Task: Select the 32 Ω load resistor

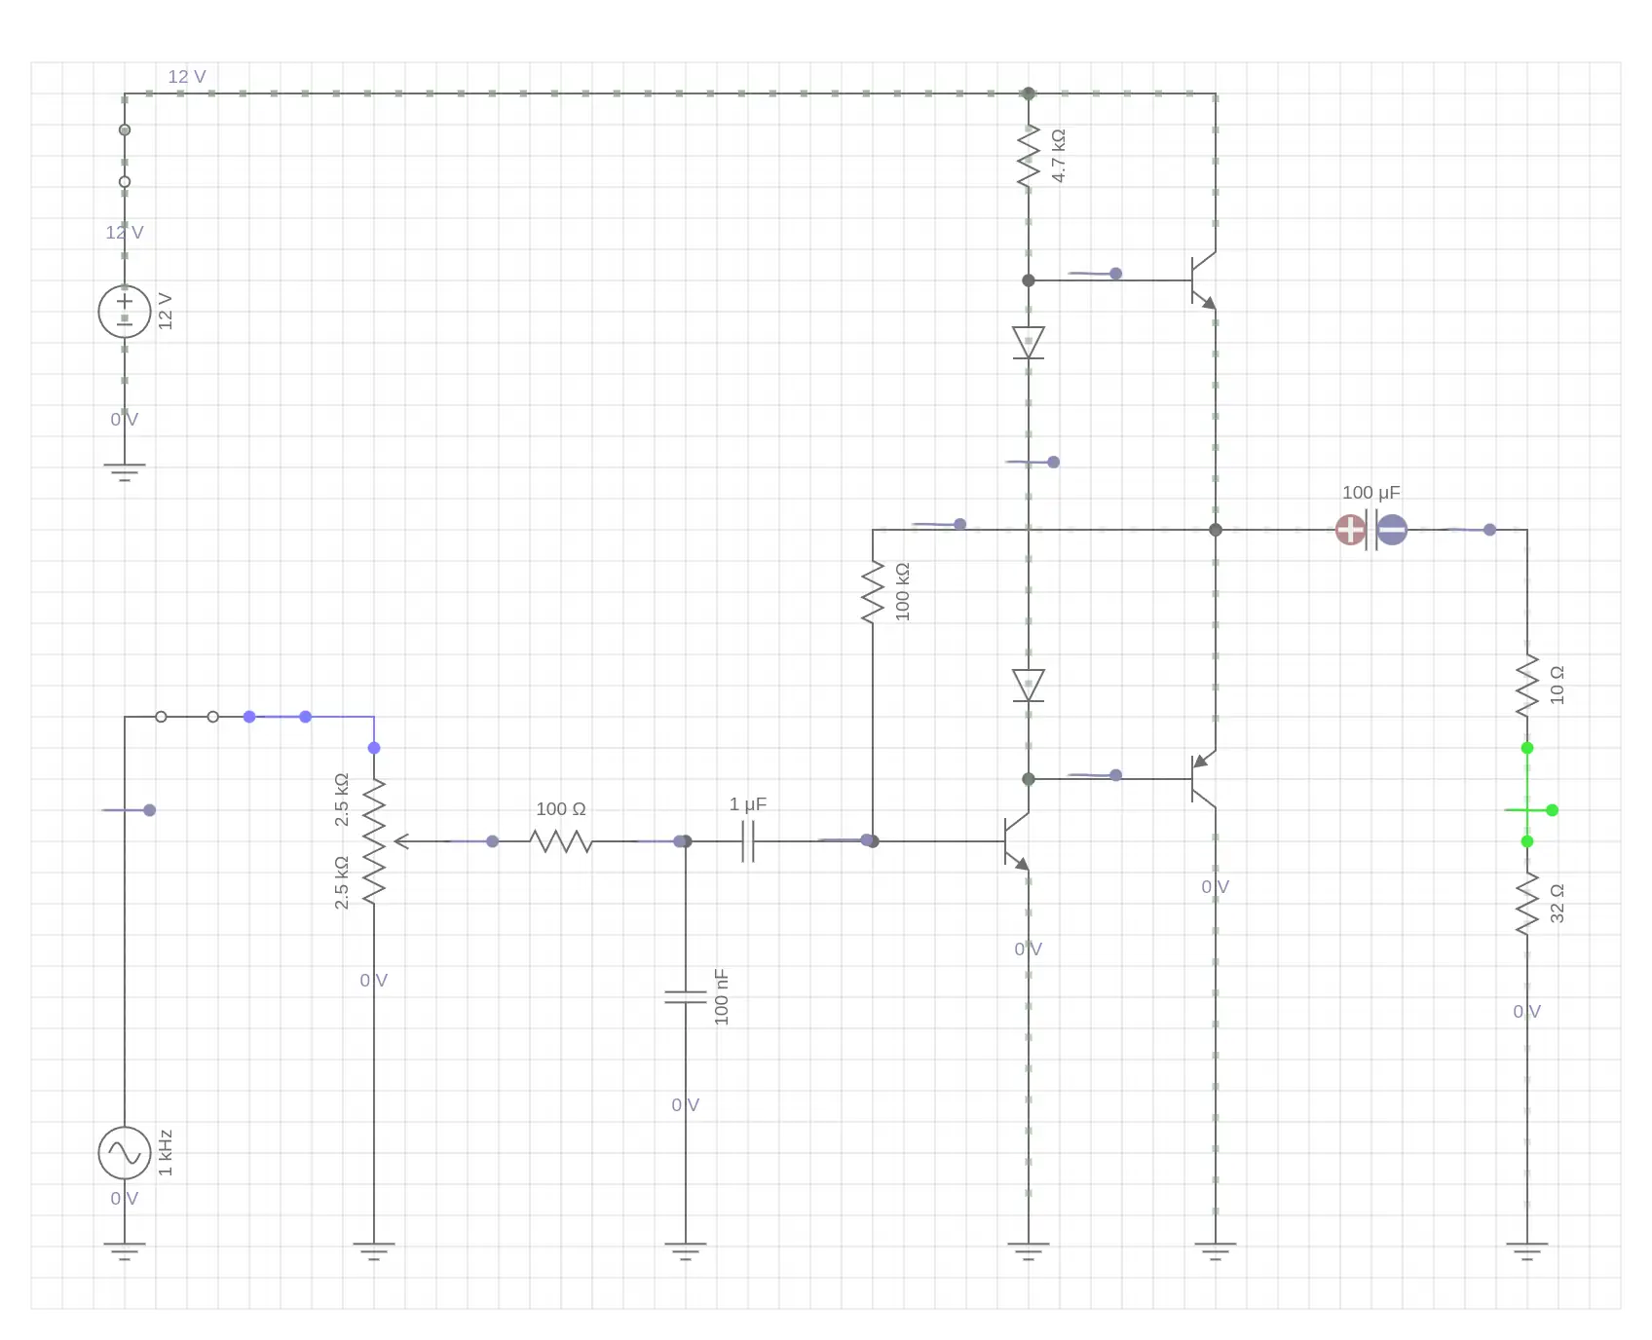Action: (1527, 904)
